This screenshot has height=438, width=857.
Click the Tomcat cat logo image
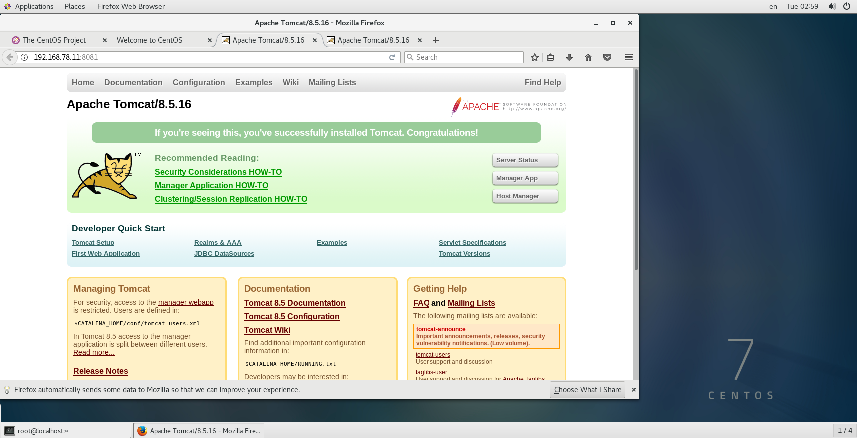click(x=106, y=176)
